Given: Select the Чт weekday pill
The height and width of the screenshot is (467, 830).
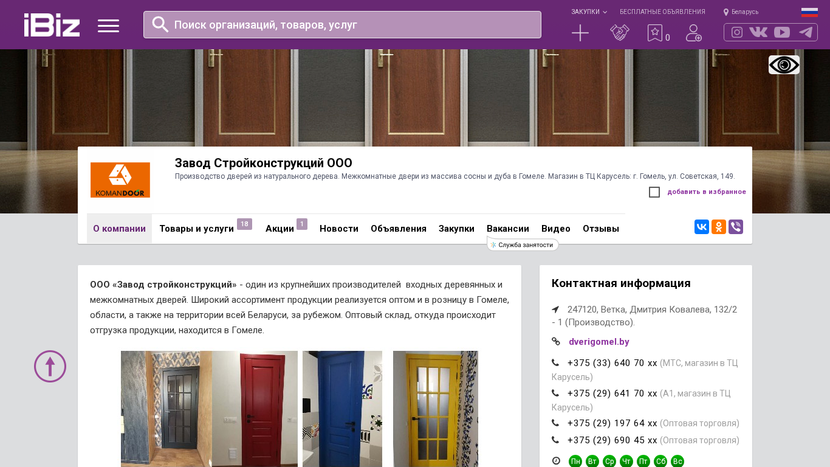Looking at the screenshot, I should tap(626, 462).
